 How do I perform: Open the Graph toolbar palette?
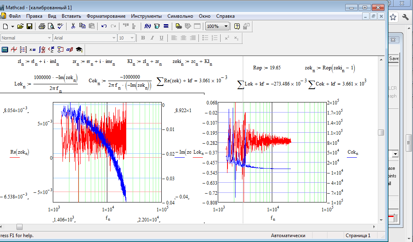14,50
